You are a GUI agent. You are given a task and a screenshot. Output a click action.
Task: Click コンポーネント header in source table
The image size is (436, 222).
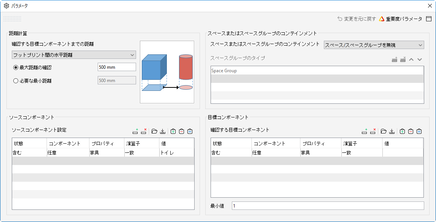pos(68,144)
